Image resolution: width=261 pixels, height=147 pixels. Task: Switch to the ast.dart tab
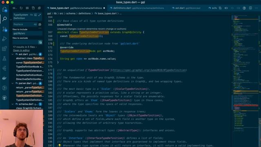(x=186, y=8)
